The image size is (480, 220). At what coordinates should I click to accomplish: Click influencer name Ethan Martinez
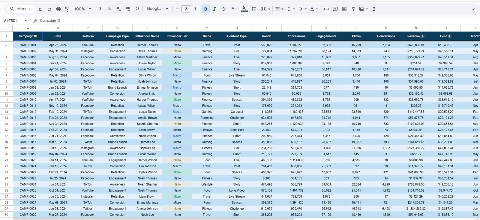147,57
